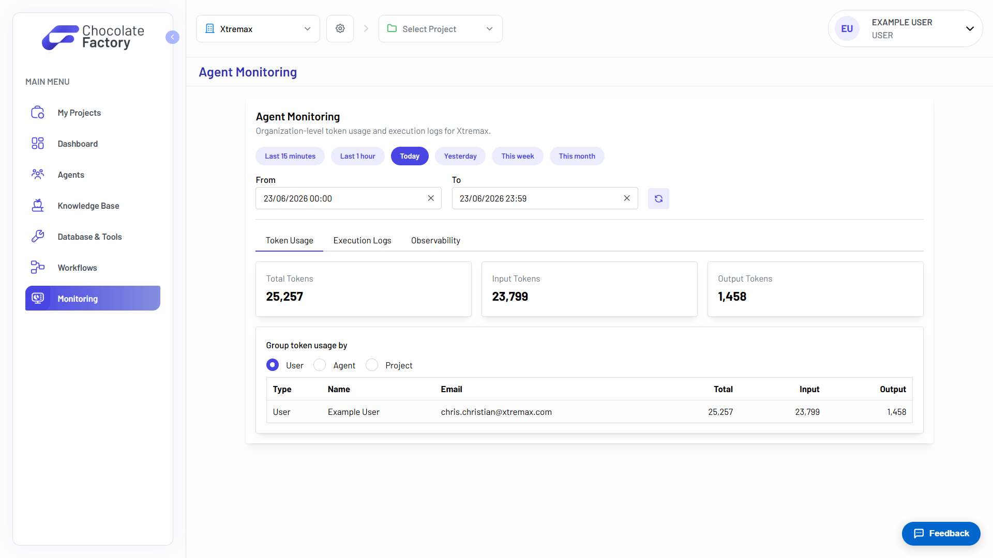This screenshot has width=993, height=558.
Task: Click the My Projects sidebar icon
Action: click(x=38, y=113)
